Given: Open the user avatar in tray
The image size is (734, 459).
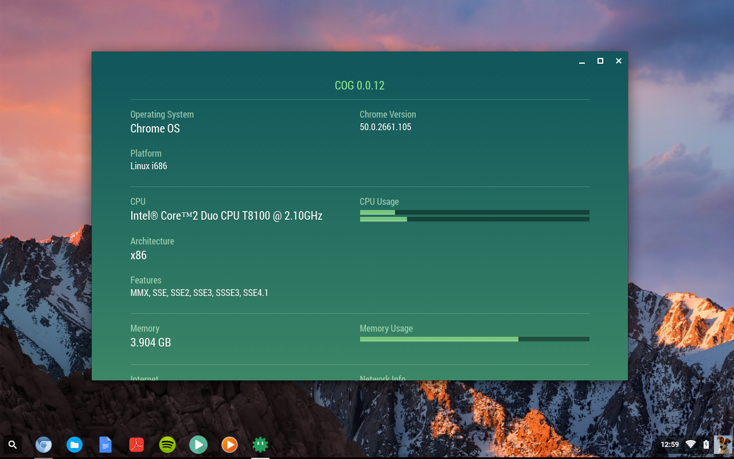Looking at the screenshot, I should (x=723, y=445).
